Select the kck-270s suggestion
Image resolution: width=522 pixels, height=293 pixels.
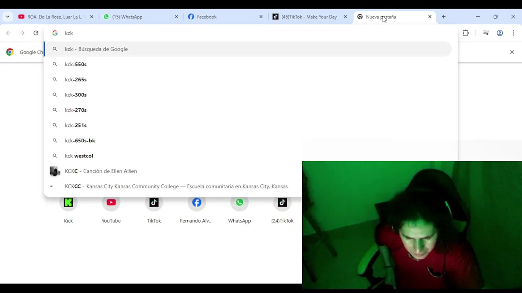(x=248, y=110)
